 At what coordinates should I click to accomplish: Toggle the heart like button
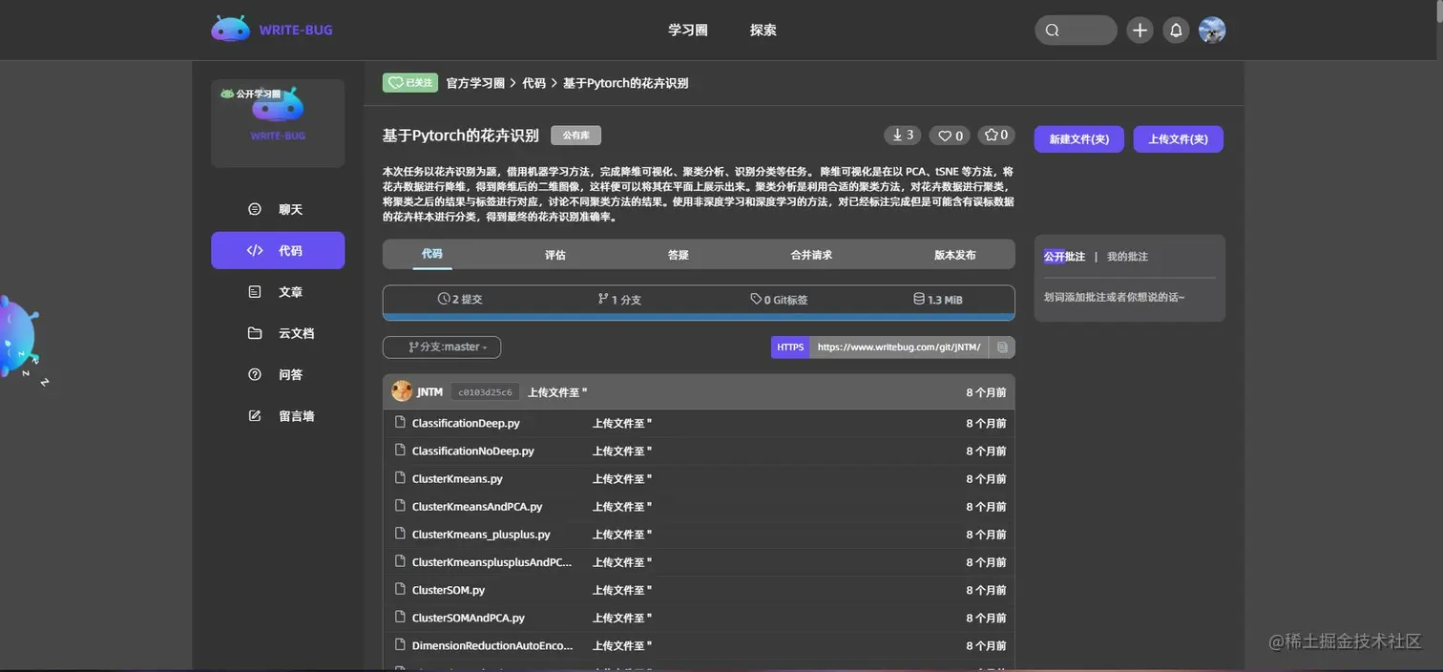pyautogui.click(x=950, y=136)
